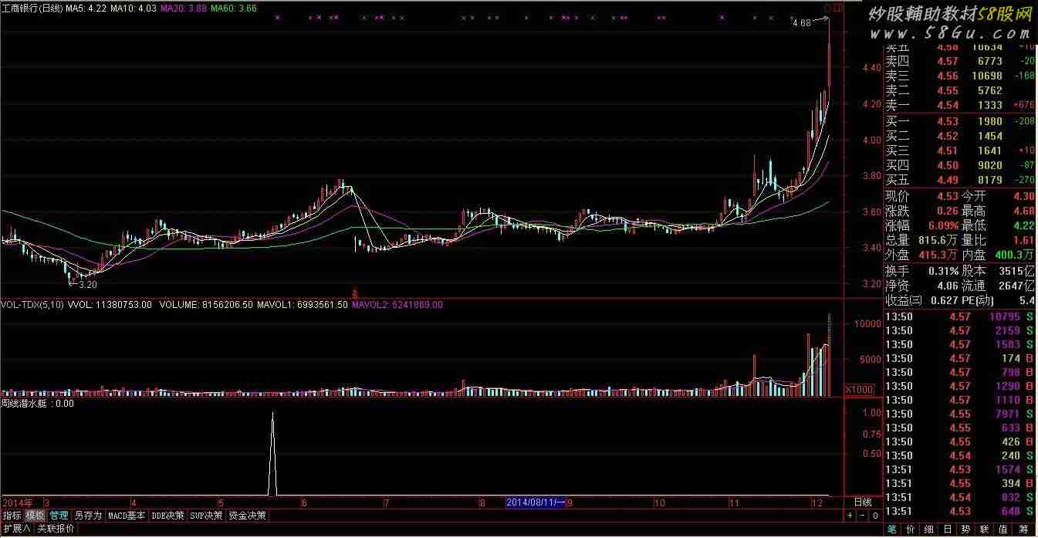Viewport: 1038px width, 538px height.
Task: Click the 卖二 4.55 ask row
Action: 959,90
